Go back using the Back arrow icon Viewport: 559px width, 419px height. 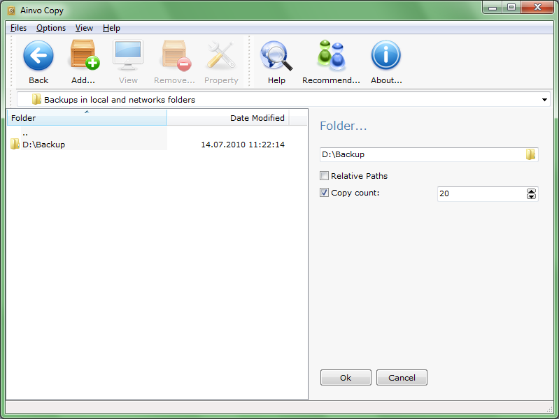pos(38,56)
